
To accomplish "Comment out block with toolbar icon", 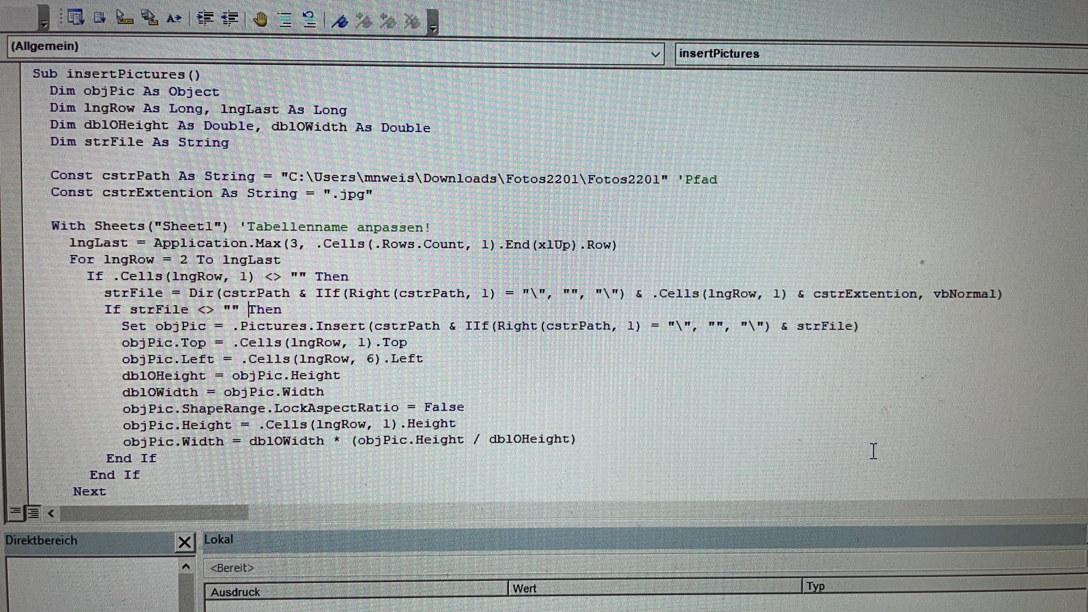I will [285, 20].
